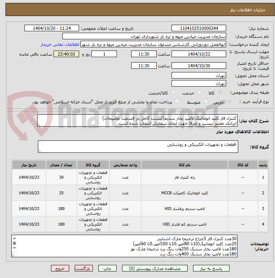275x278 pixels.
Task: Select the جزیی purchase type radio
Action: [x=229, y=102]
